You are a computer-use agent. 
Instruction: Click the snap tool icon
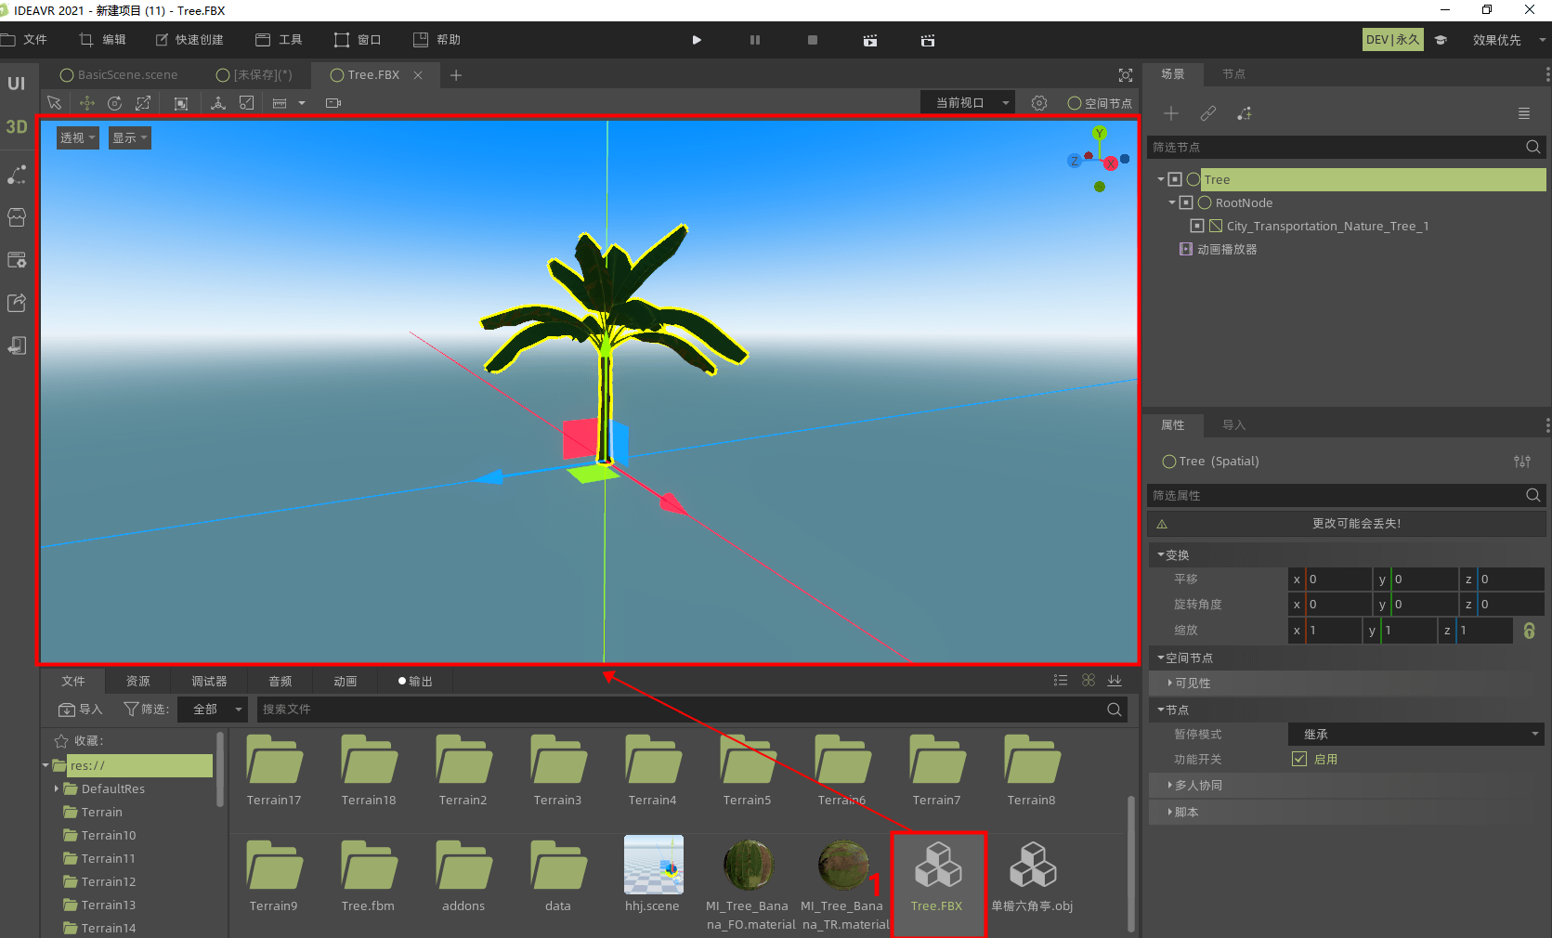pyautogui.click(x=247, y=103)
